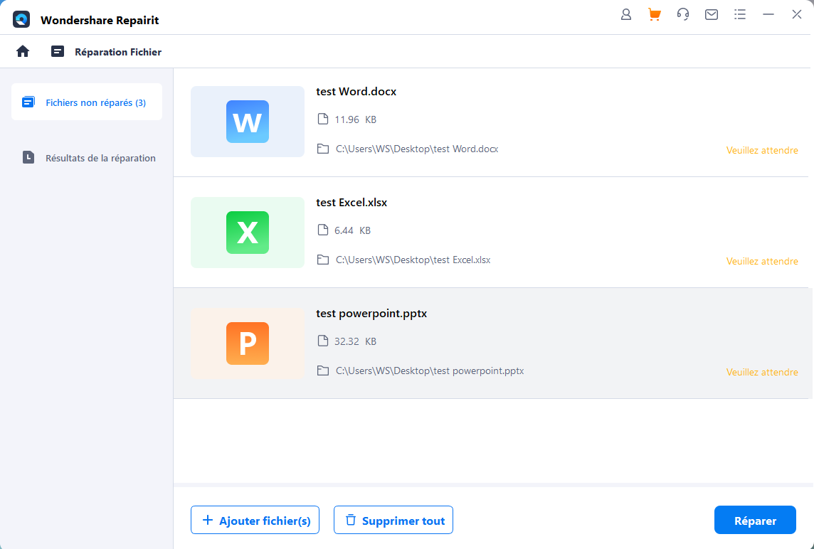Screen dimensions: 814x549
Task: Click size value 11.96 KB
Action: click(x=355, y=119)
